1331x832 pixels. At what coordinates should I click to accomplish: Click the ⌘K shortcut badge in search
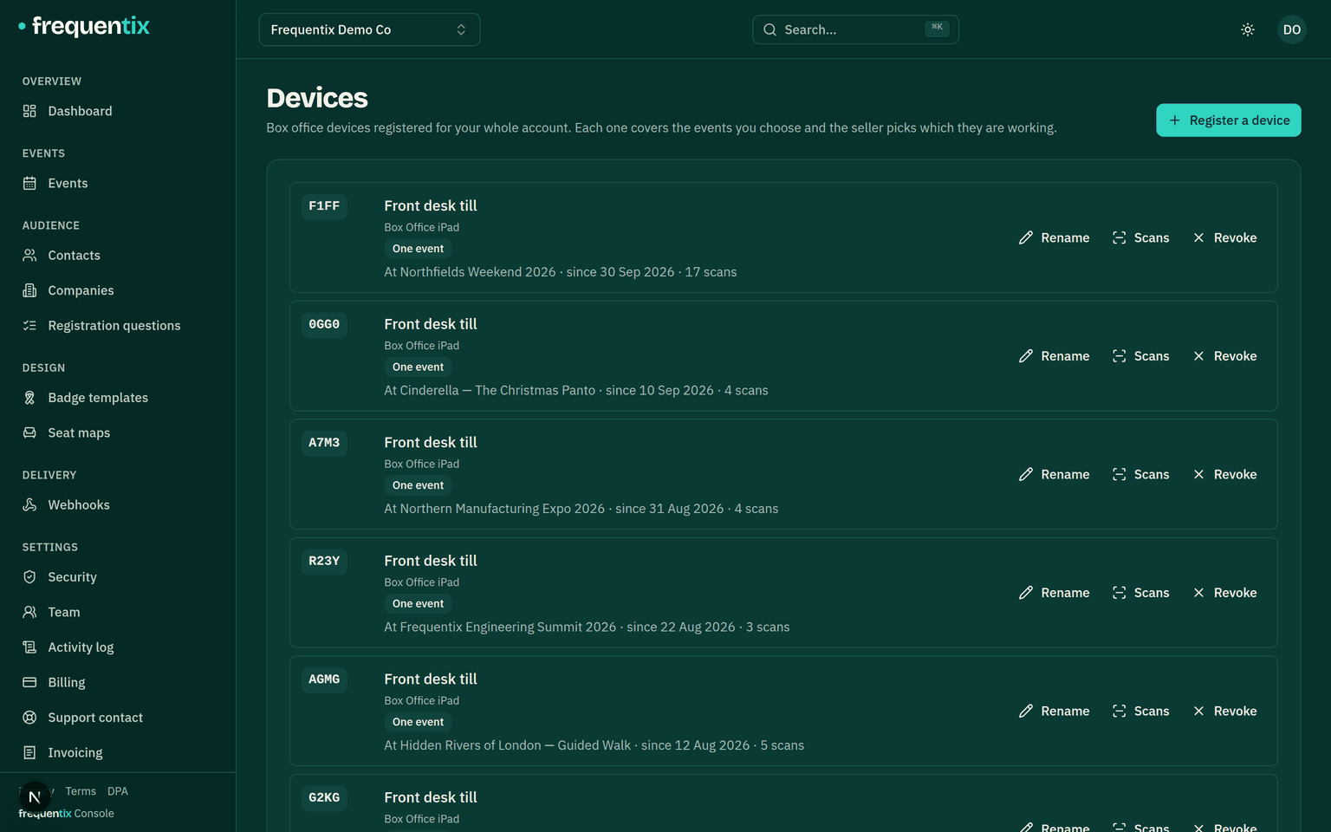937,28
